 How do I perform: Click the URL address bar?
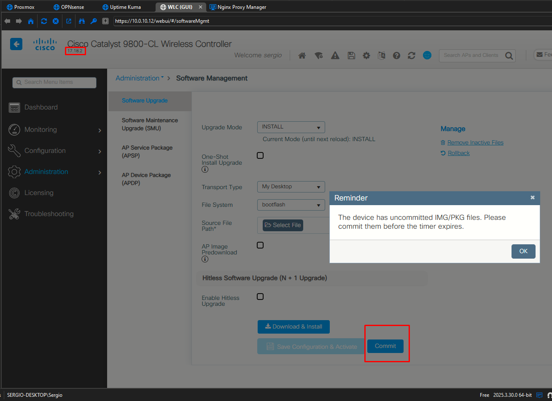point(332,21)
